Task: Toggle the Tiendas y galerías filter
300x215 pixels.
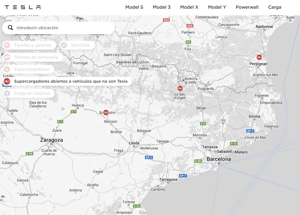Action: (29, 45)
